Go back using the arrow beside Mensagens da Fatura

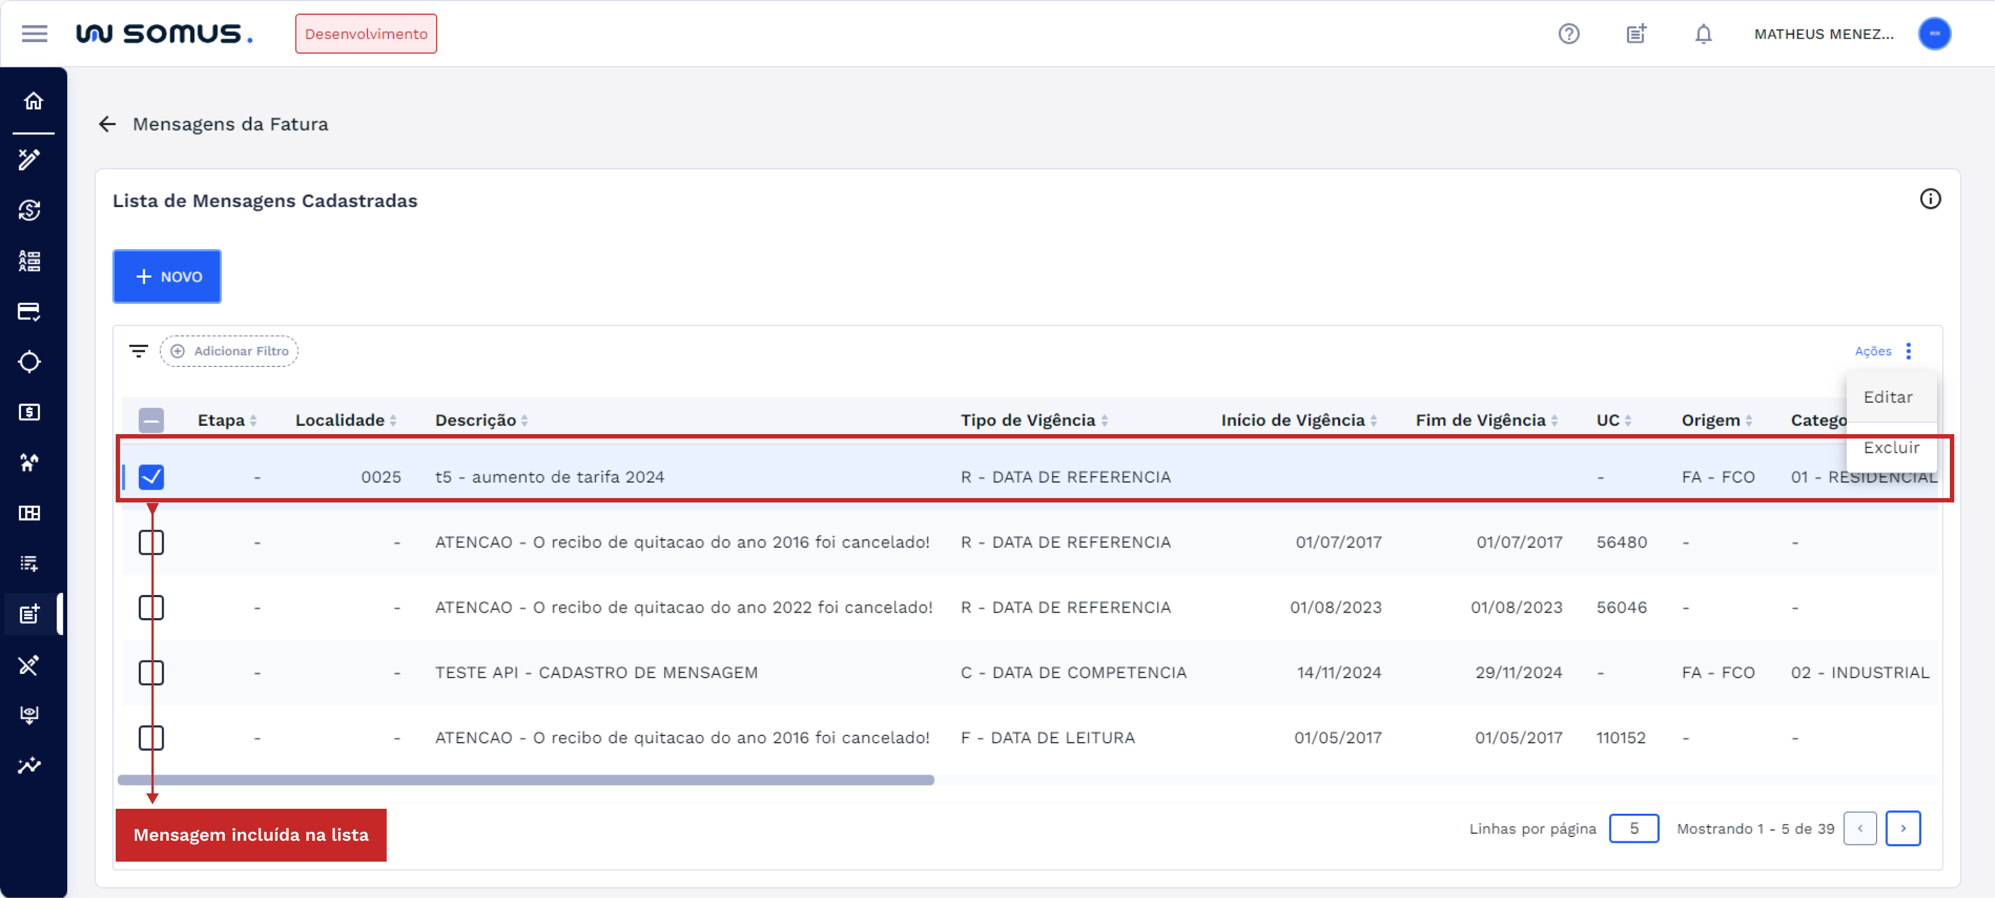107,124
